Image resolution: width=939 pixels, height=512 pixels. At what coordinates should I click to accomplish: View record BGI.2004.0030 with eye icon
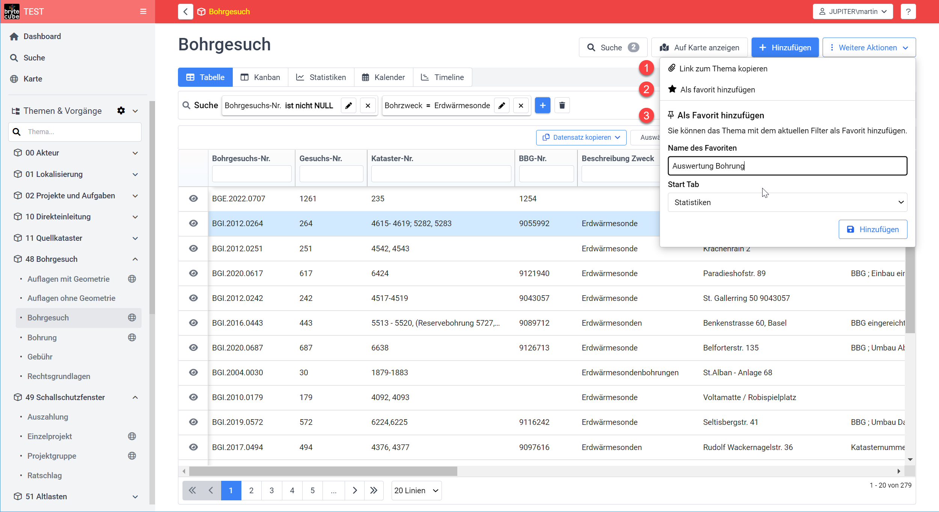tap(193, 372)
